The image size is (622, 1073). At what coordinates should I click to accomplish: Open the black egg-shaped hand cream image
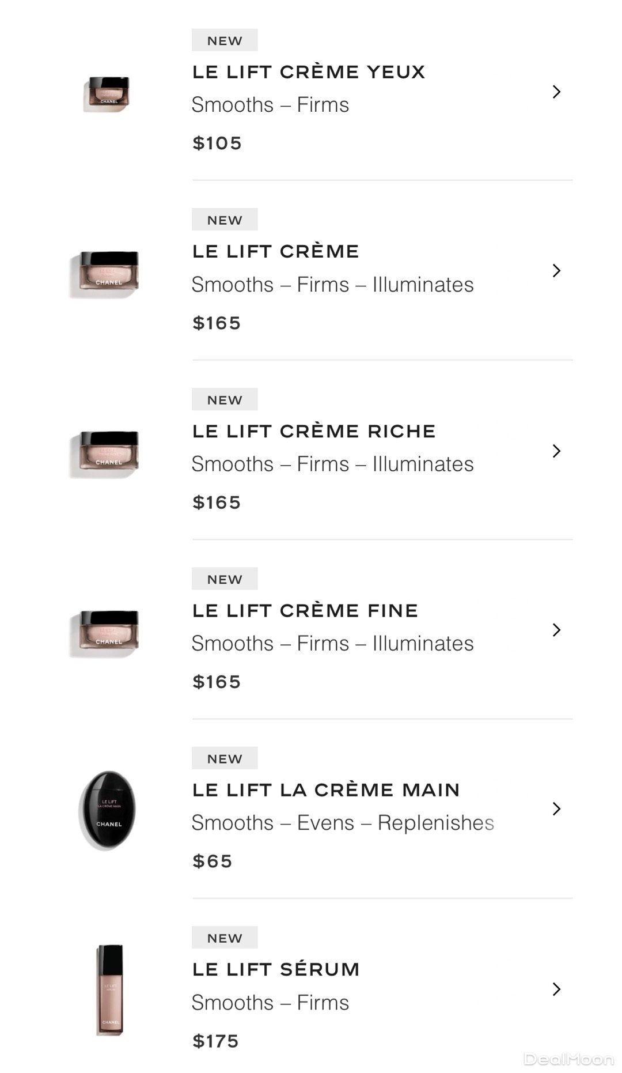(108, 810)
